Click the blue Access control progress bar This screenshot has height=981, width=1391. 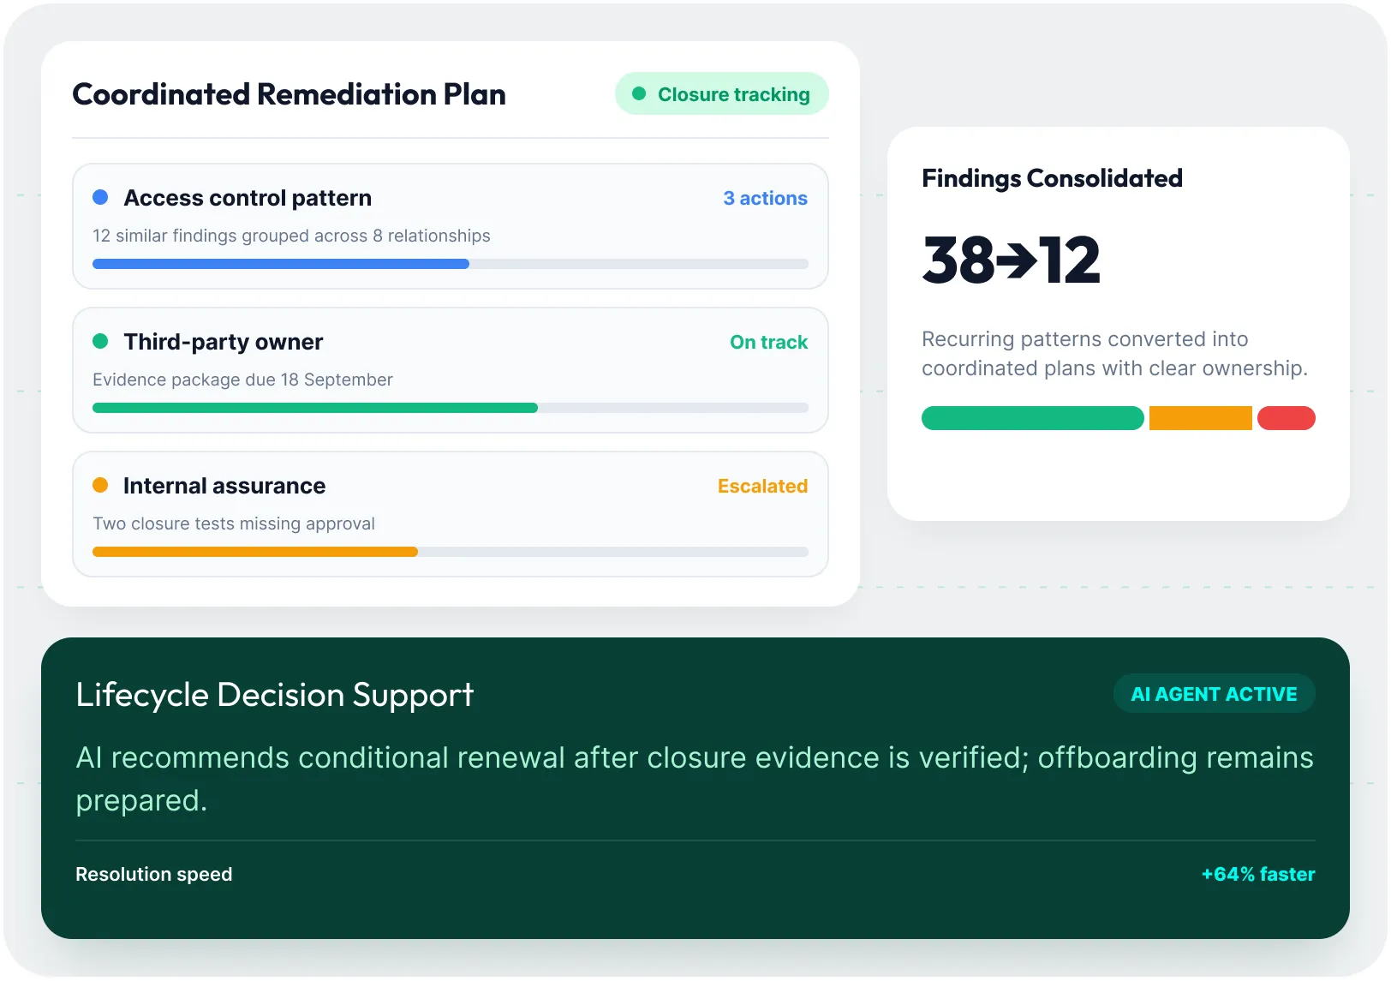point(281,264)
